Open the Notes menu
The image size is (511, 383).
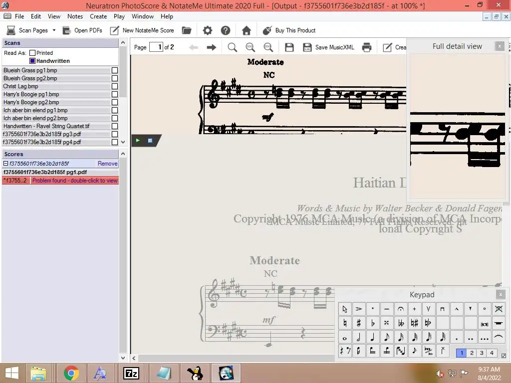(x=75, y=16)
